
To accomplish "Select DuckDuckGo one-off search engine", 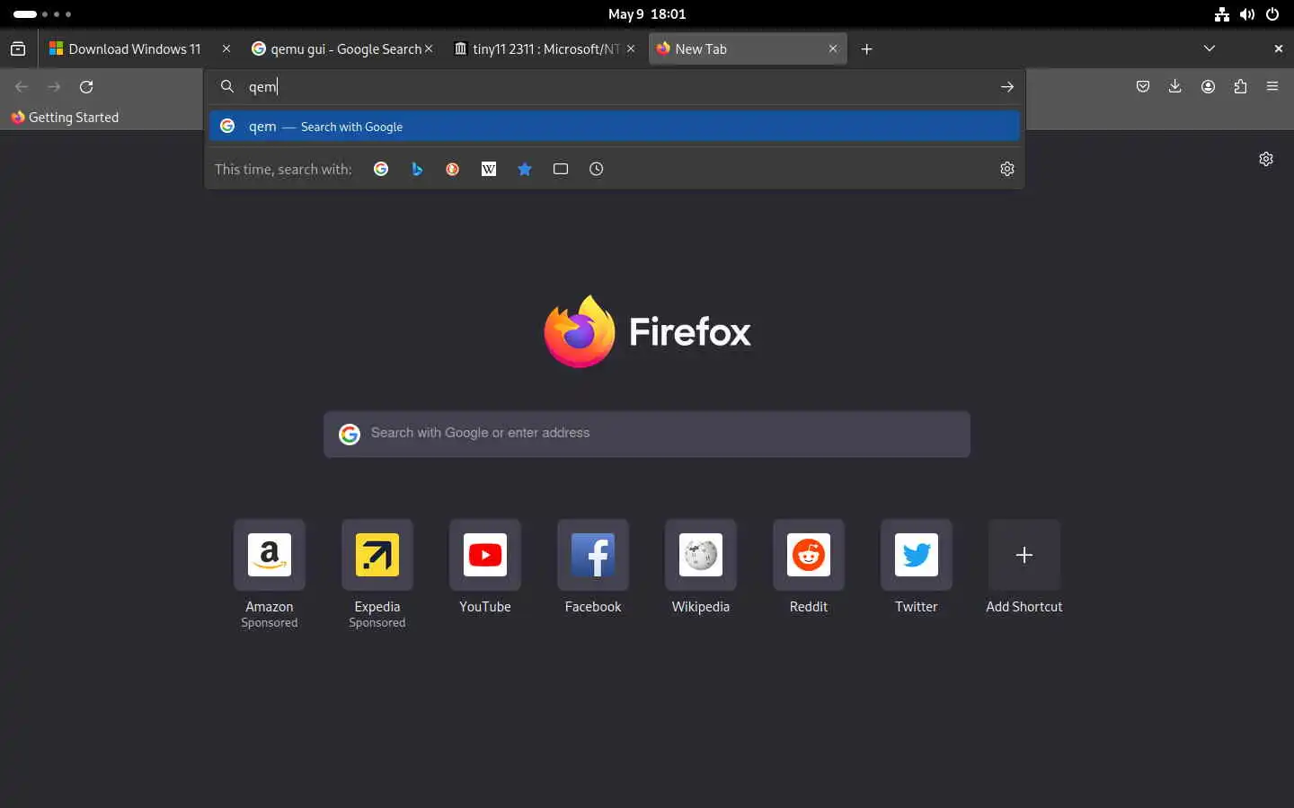I will point(453,169).
